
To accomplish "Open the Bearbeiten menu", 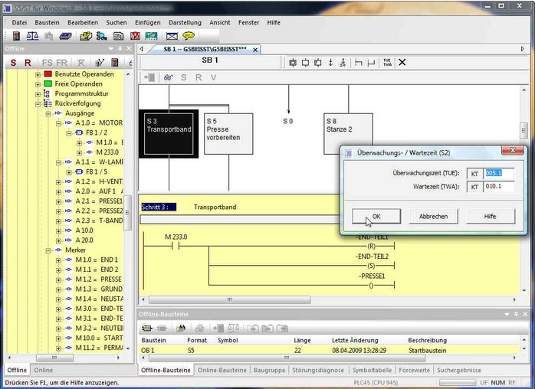I will (x=83, y=22).
